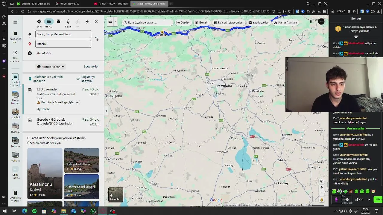Click the Kick chat message field
The width and height of the screenshot is (383, 215).
pos(347,199)
